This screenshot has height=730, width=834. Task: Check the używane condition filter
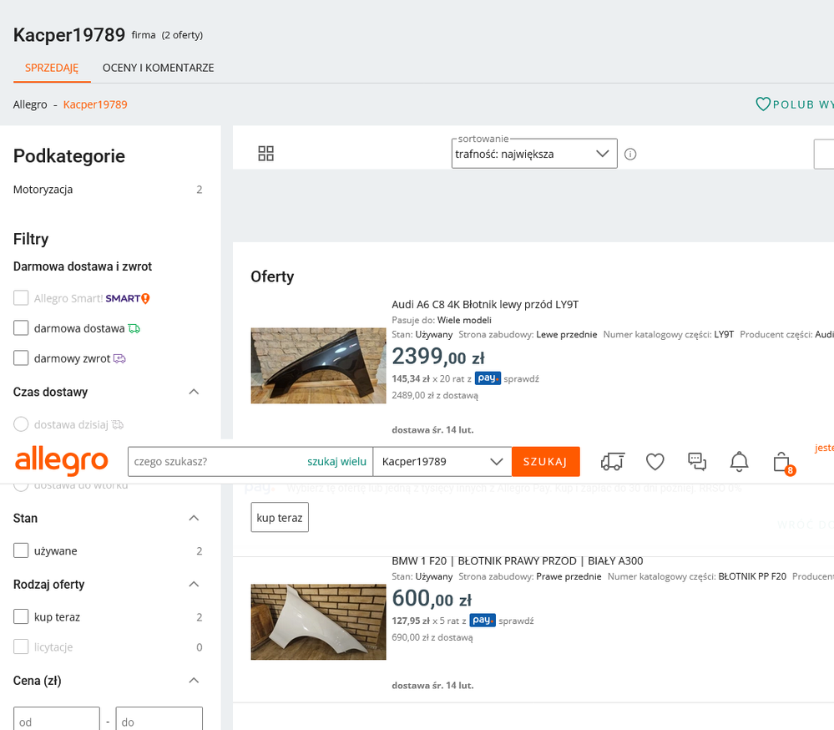click(22, 551)
